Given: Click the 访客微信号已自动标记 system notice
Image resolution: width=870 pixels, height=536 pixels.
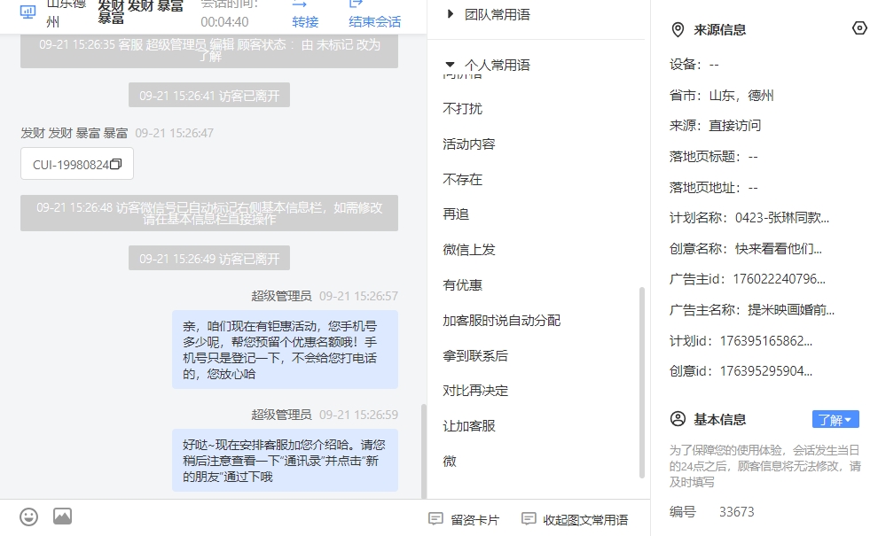Looking at the screenshot, I should click(209, 213).
